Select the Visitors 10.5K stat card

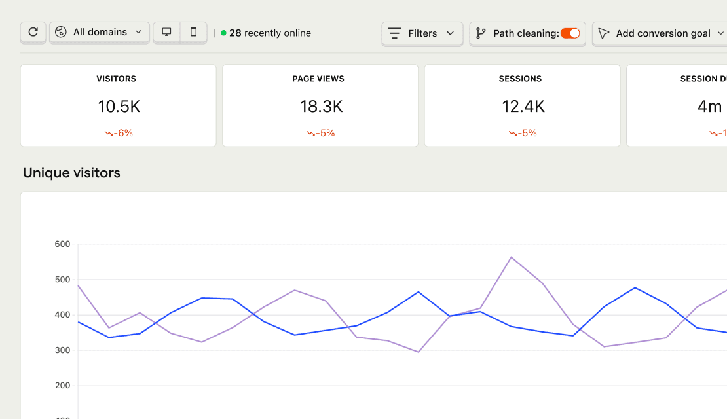coord(119,105)
